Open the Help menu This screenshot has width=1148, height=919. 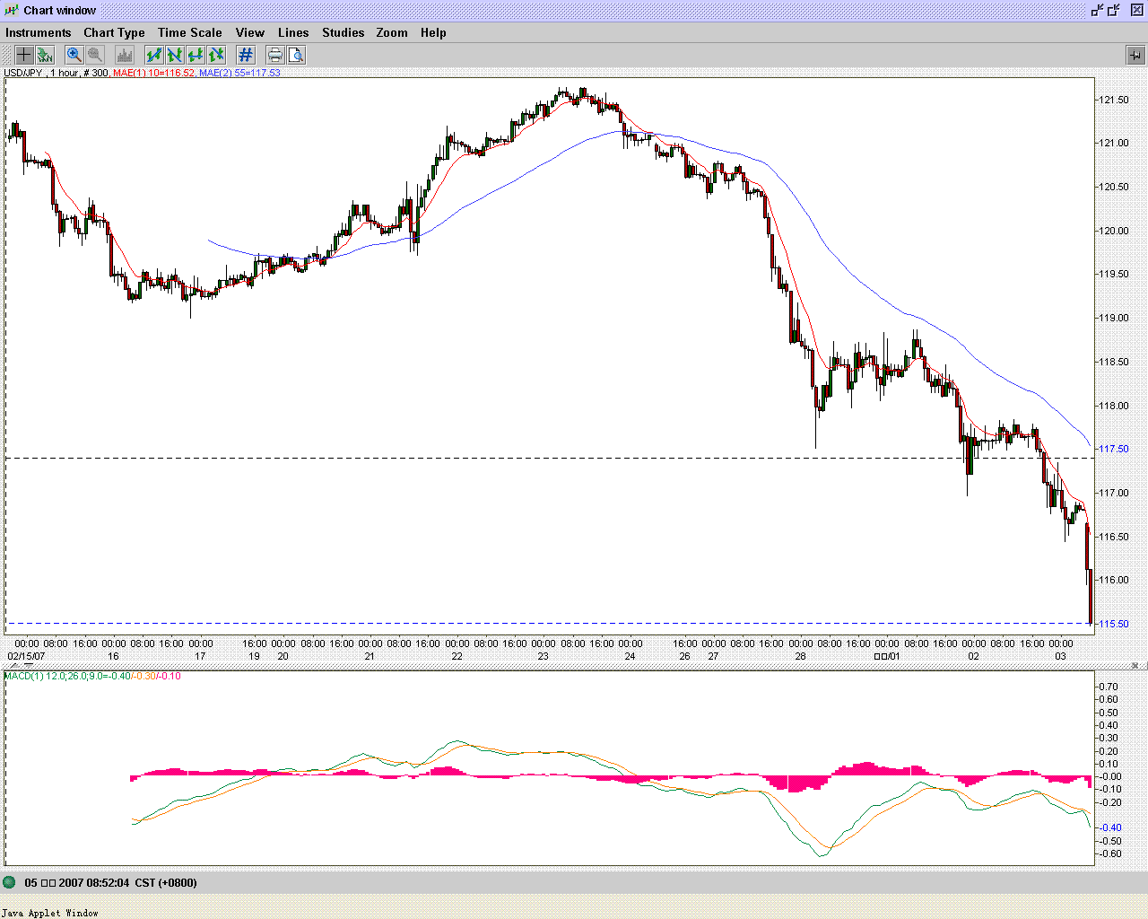[433, 32]
